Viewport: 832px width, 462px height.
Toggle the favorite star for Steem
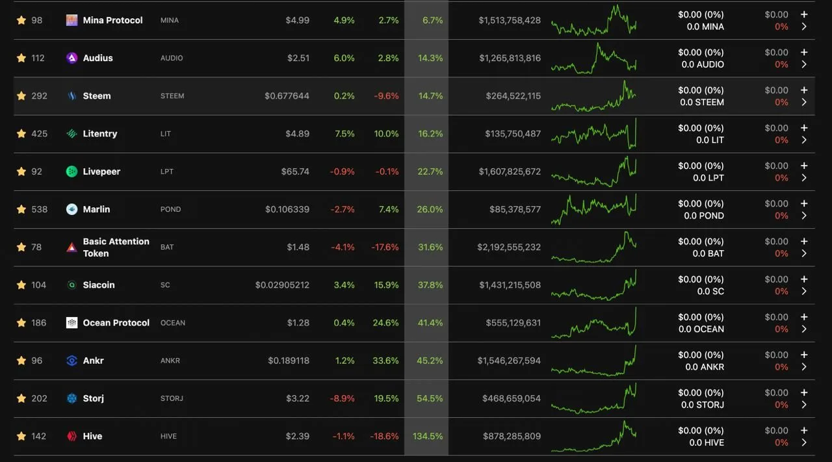pos(21,96)
